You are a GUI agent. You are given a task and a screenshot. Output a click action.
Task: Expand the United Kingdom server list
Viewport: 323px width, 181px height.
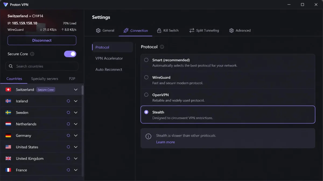[x=76, y=158]
